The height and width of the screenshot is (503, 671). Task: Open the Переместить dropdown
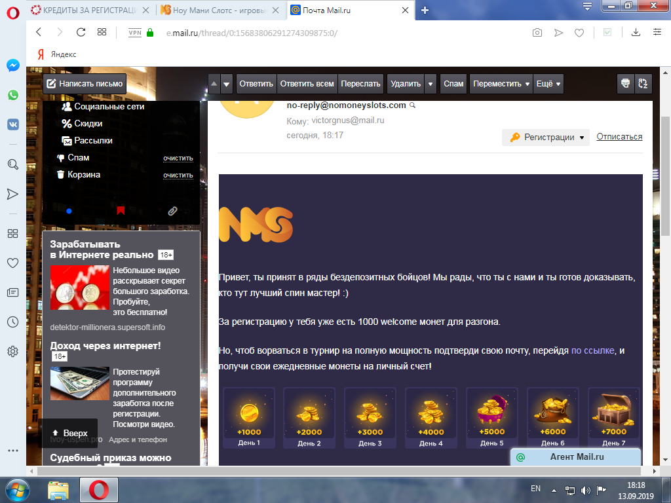(x=501, y=84)
